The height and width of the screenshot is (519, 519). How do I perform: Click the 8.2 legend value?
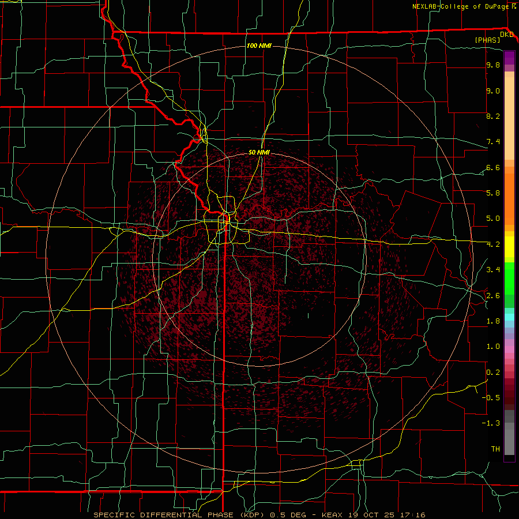[493, 116]
